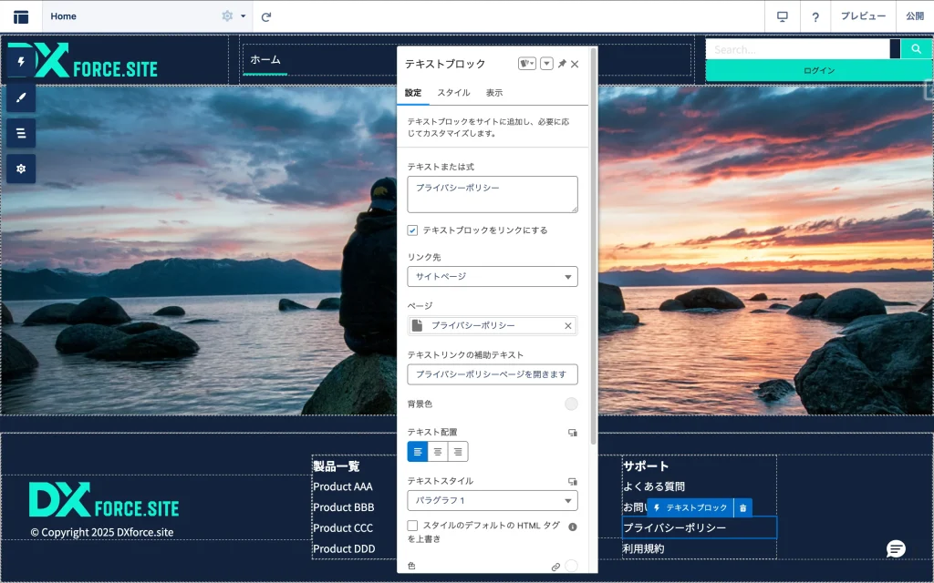Switch to the スタイル tab
934x583 pixels.
[453, 93]
